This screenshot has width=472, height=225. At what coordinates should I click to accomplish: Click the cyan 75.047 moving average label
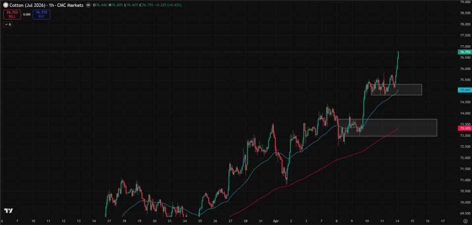[465, 90]
